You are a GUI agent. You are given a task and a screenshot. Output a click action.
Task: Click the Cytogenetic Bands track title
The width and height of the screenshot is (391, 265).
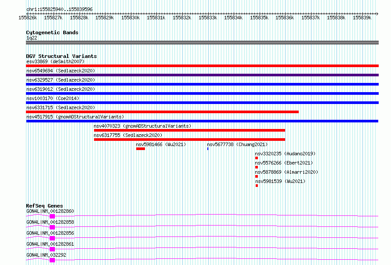click(x=52, y=32)
